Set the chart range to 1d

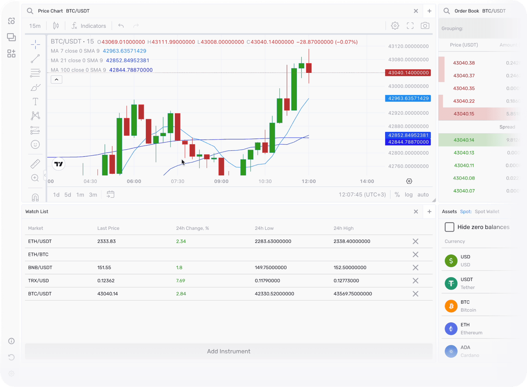(x=56, y=195)
